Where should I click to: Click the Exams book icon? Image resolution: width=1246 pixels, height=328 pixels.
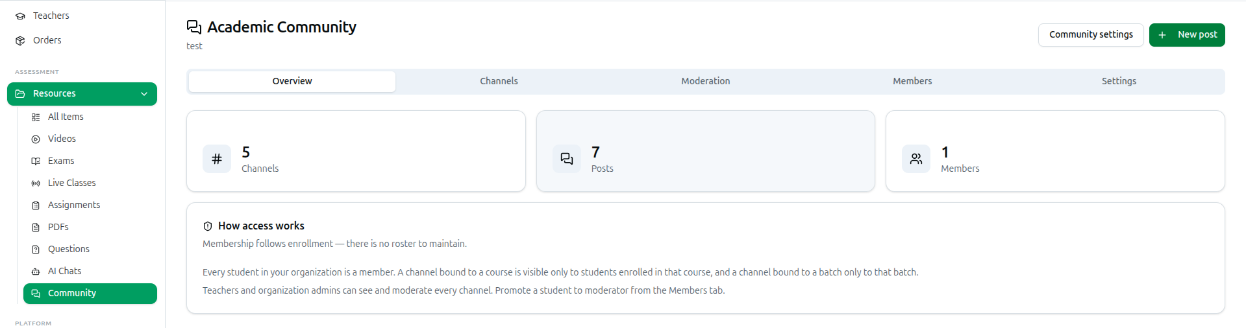pos(36,161)
